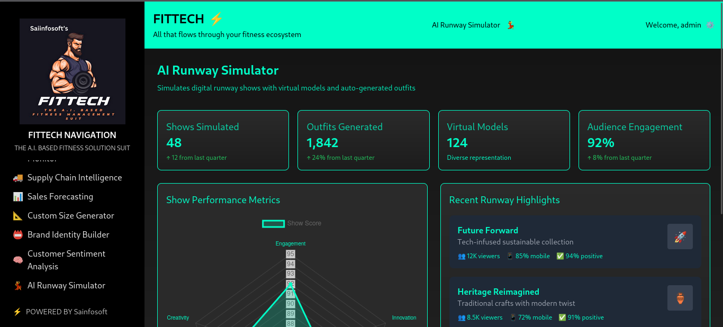
Task: Click the Future Forward highlight title
Action: (x=487, y=230)
